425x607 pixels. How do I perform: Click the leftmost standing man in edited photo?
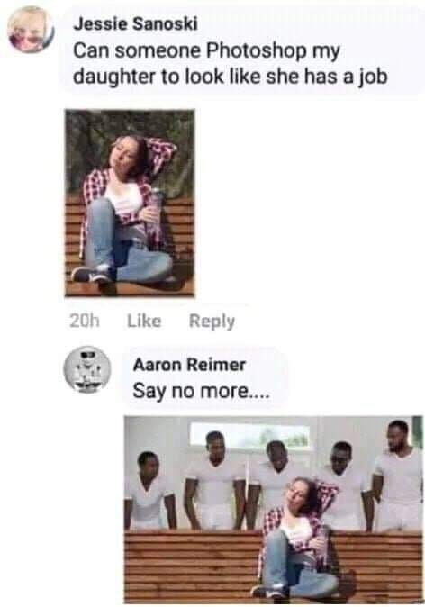[x=149, y=490]
